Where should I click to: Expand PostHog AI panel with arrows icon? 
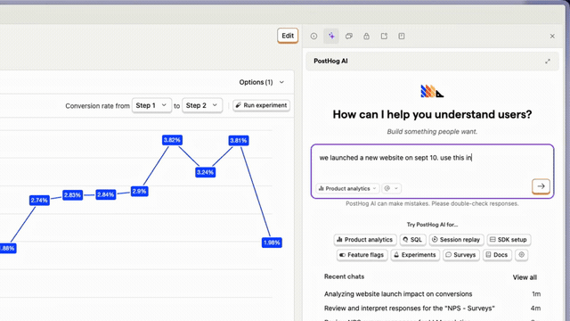coord(548,62)
